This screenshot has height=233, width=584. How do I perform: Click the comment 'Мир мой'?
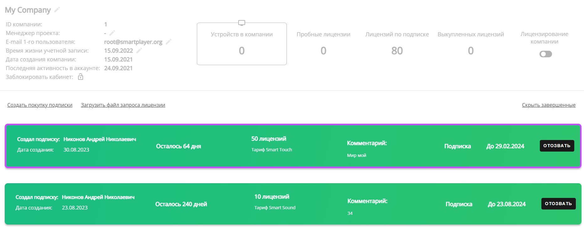pos(356,155)
